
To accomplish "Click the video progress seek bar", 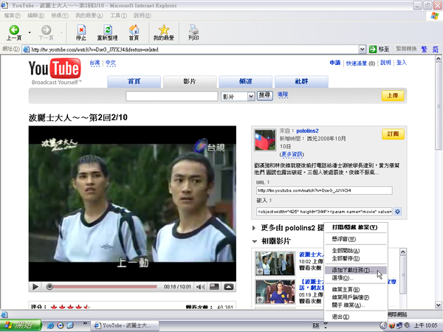I will pyautogui.click(x=103, y=287).
